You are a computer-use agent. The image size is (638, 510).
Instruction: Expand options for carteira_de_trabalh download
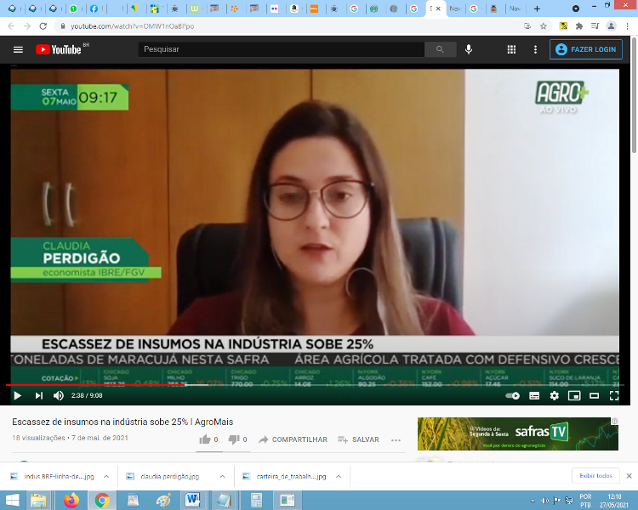pos(339,476)
